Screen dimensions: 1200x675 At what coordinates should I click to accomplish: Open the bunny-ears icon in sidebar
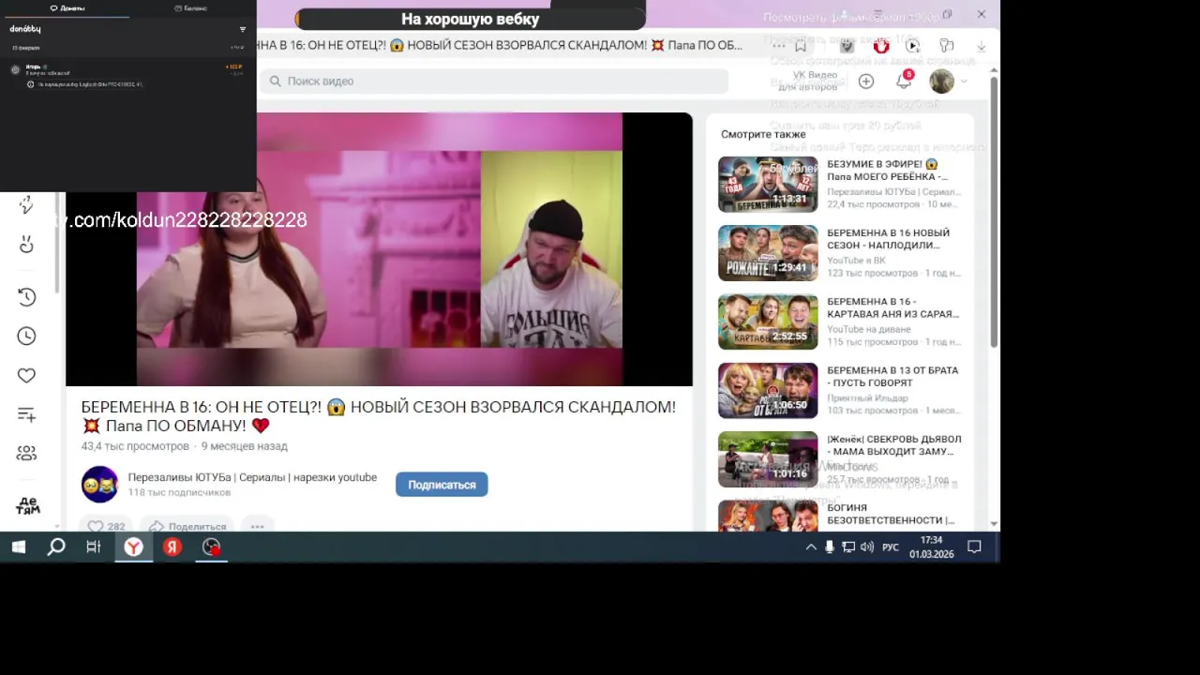pyautogui.click(x=26, y=245)
